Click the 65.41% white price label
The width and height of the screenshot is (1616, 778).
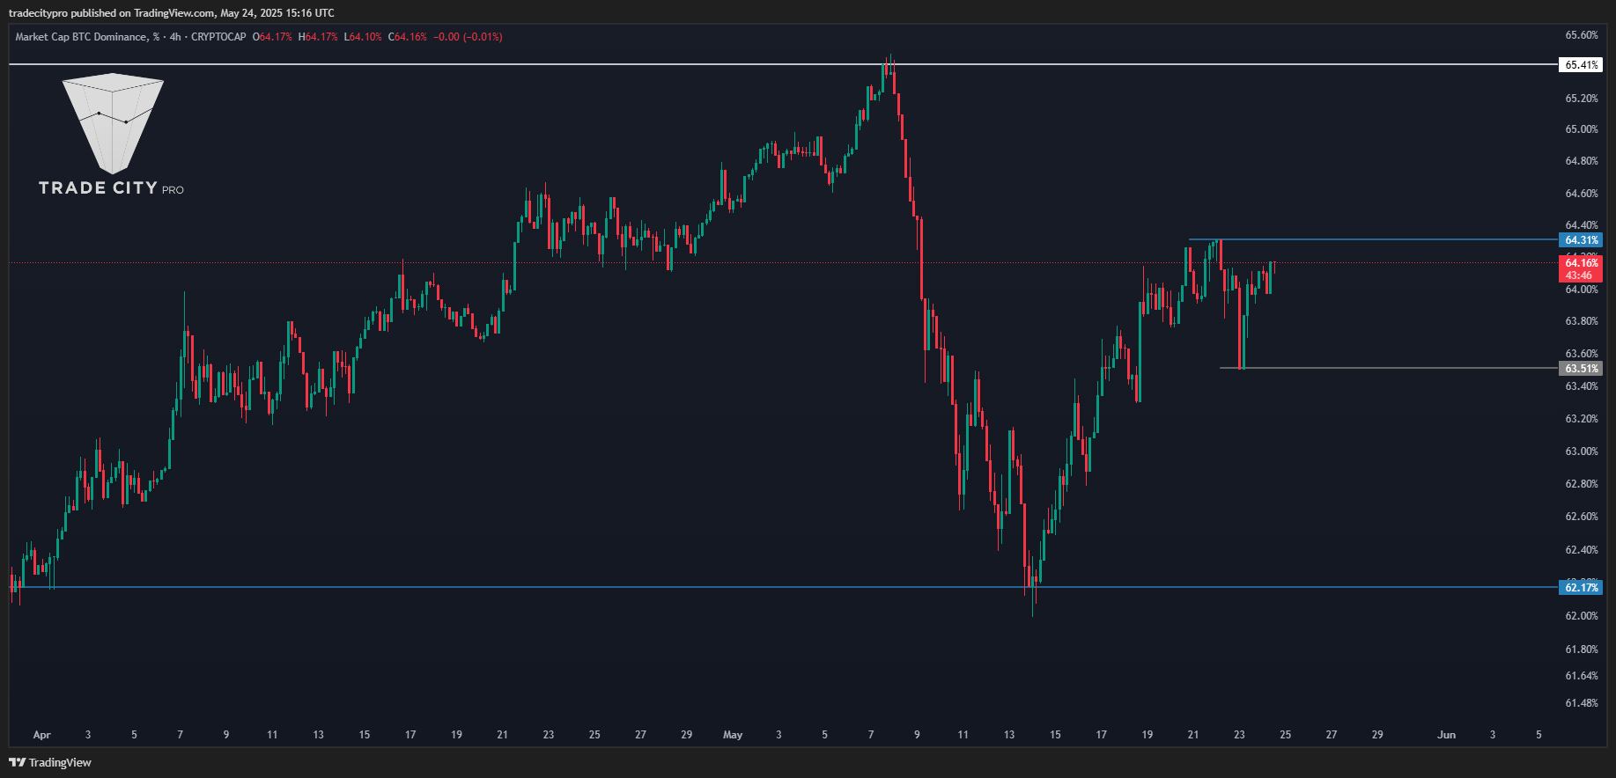[1581, 64]
